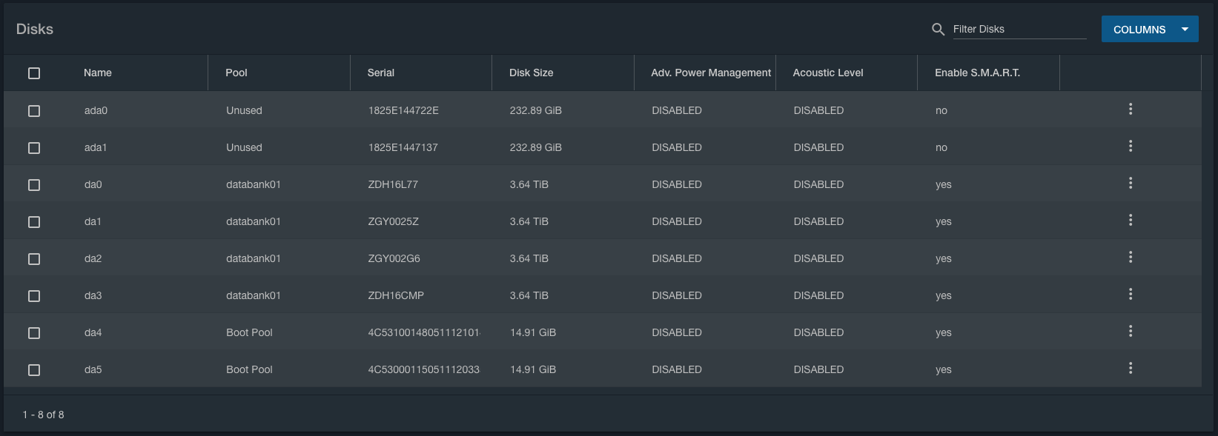
Task: Click serial ZGY002G6
Action: click(394, 258)
